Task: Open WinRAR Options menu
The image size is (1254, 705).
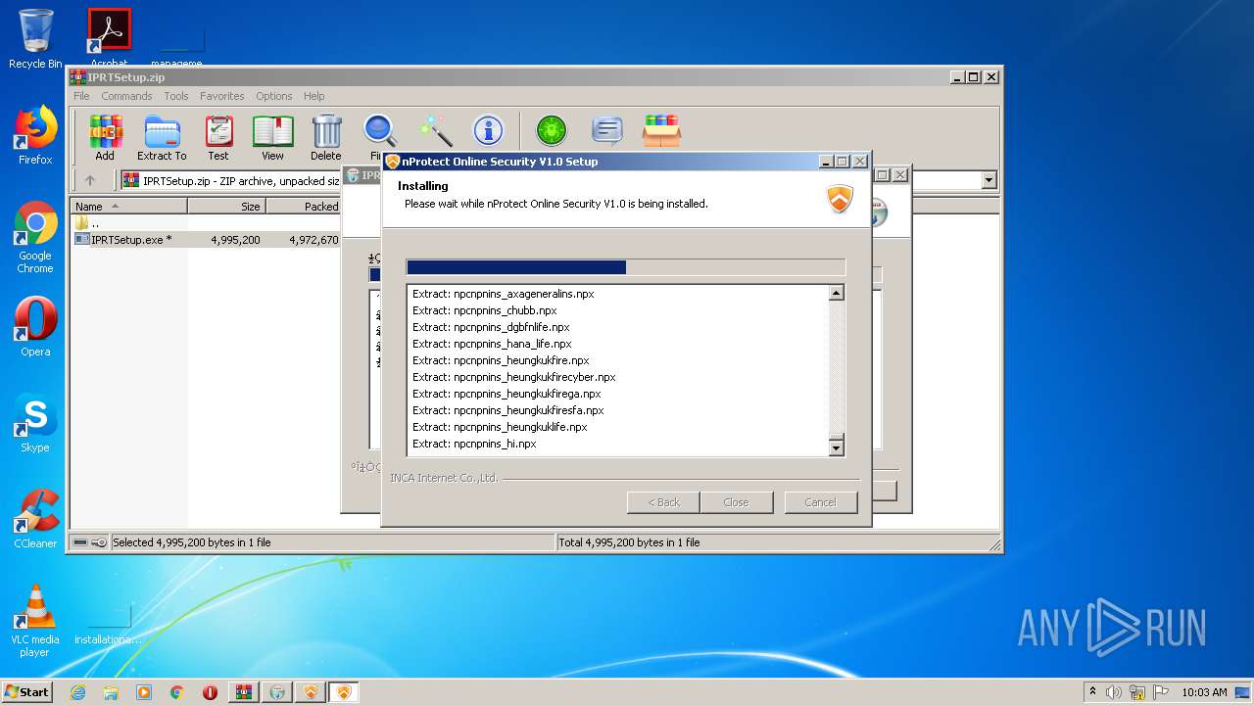Action: tap(274, 96)
